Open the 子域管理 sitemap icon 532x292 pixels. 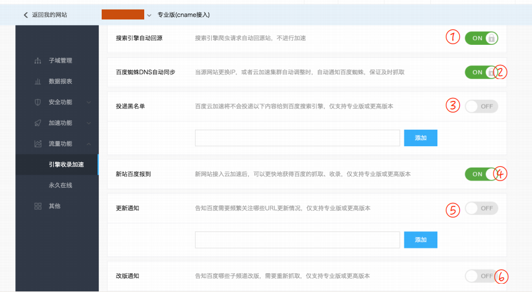pos(38,61)
